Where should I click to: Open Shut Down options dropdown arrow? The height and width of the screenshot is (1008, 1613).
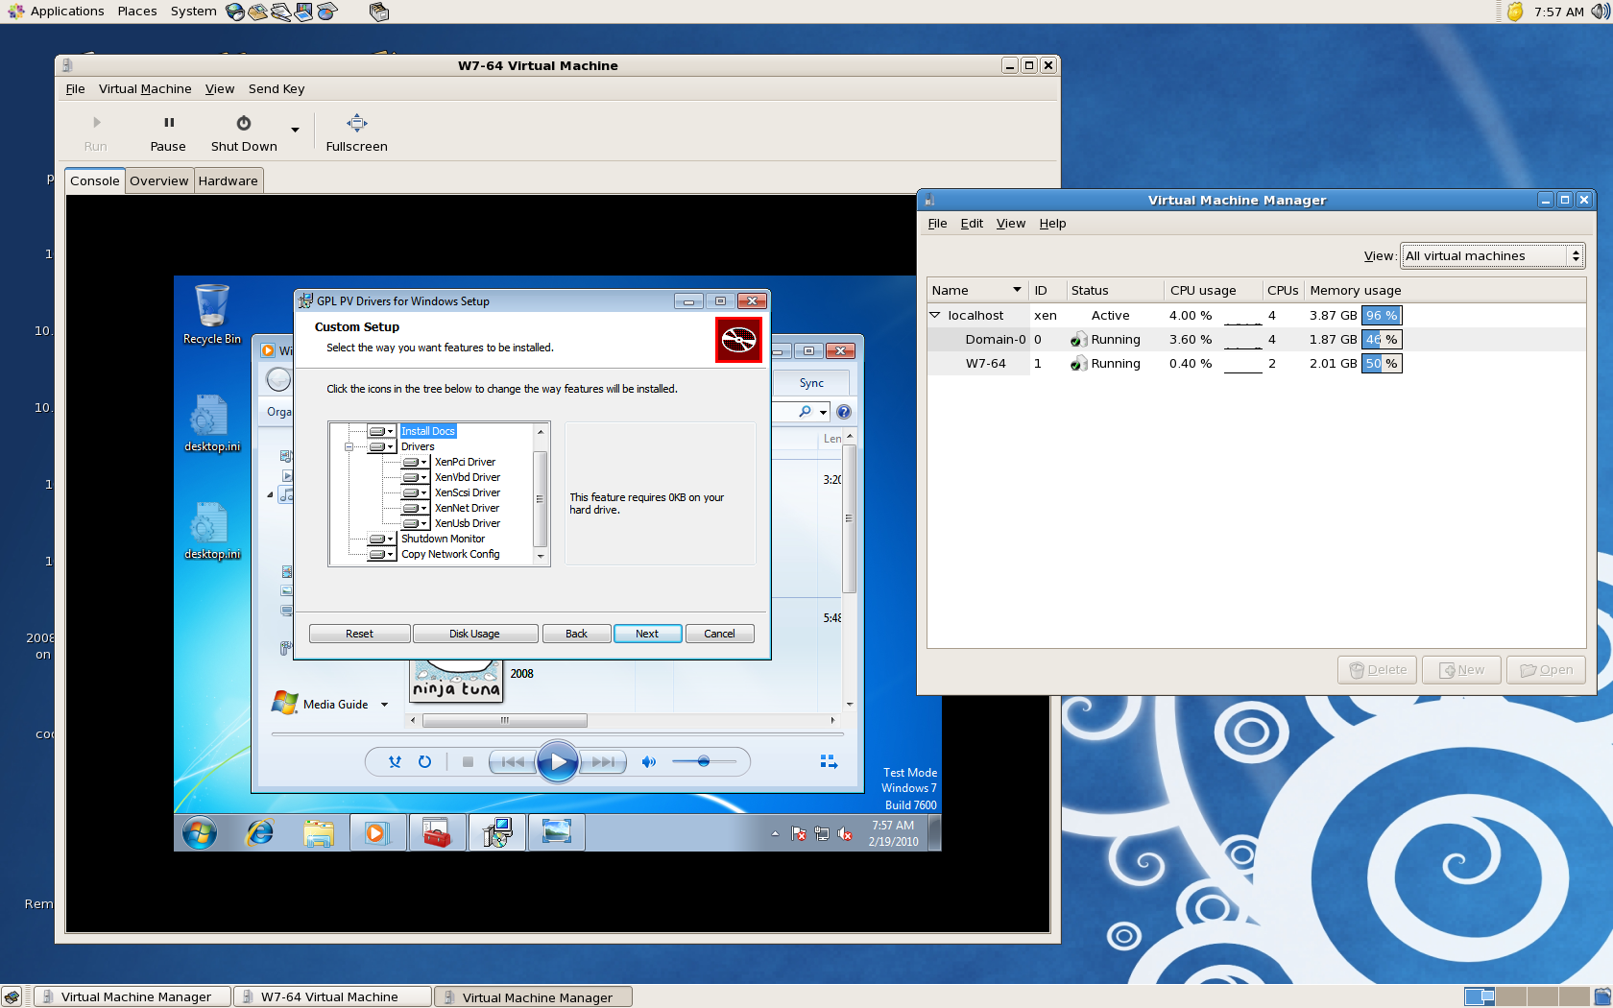[295, 130]
